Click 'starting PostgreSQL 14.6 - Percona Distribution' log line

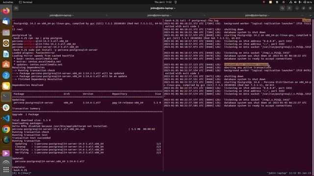(x=237, y=84)
